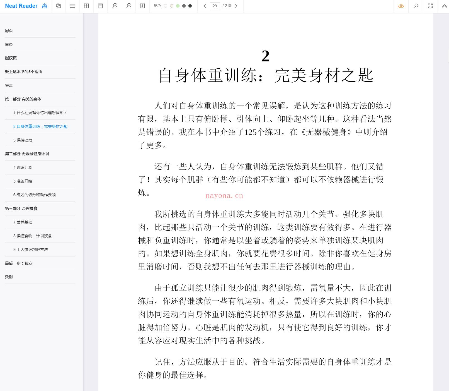Go to next page arrow
This screenshot has width=449, height=391.
[236, 6]
